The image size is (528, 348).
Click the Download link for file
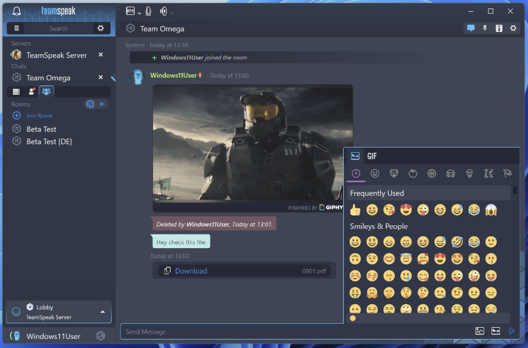point(191,271)
